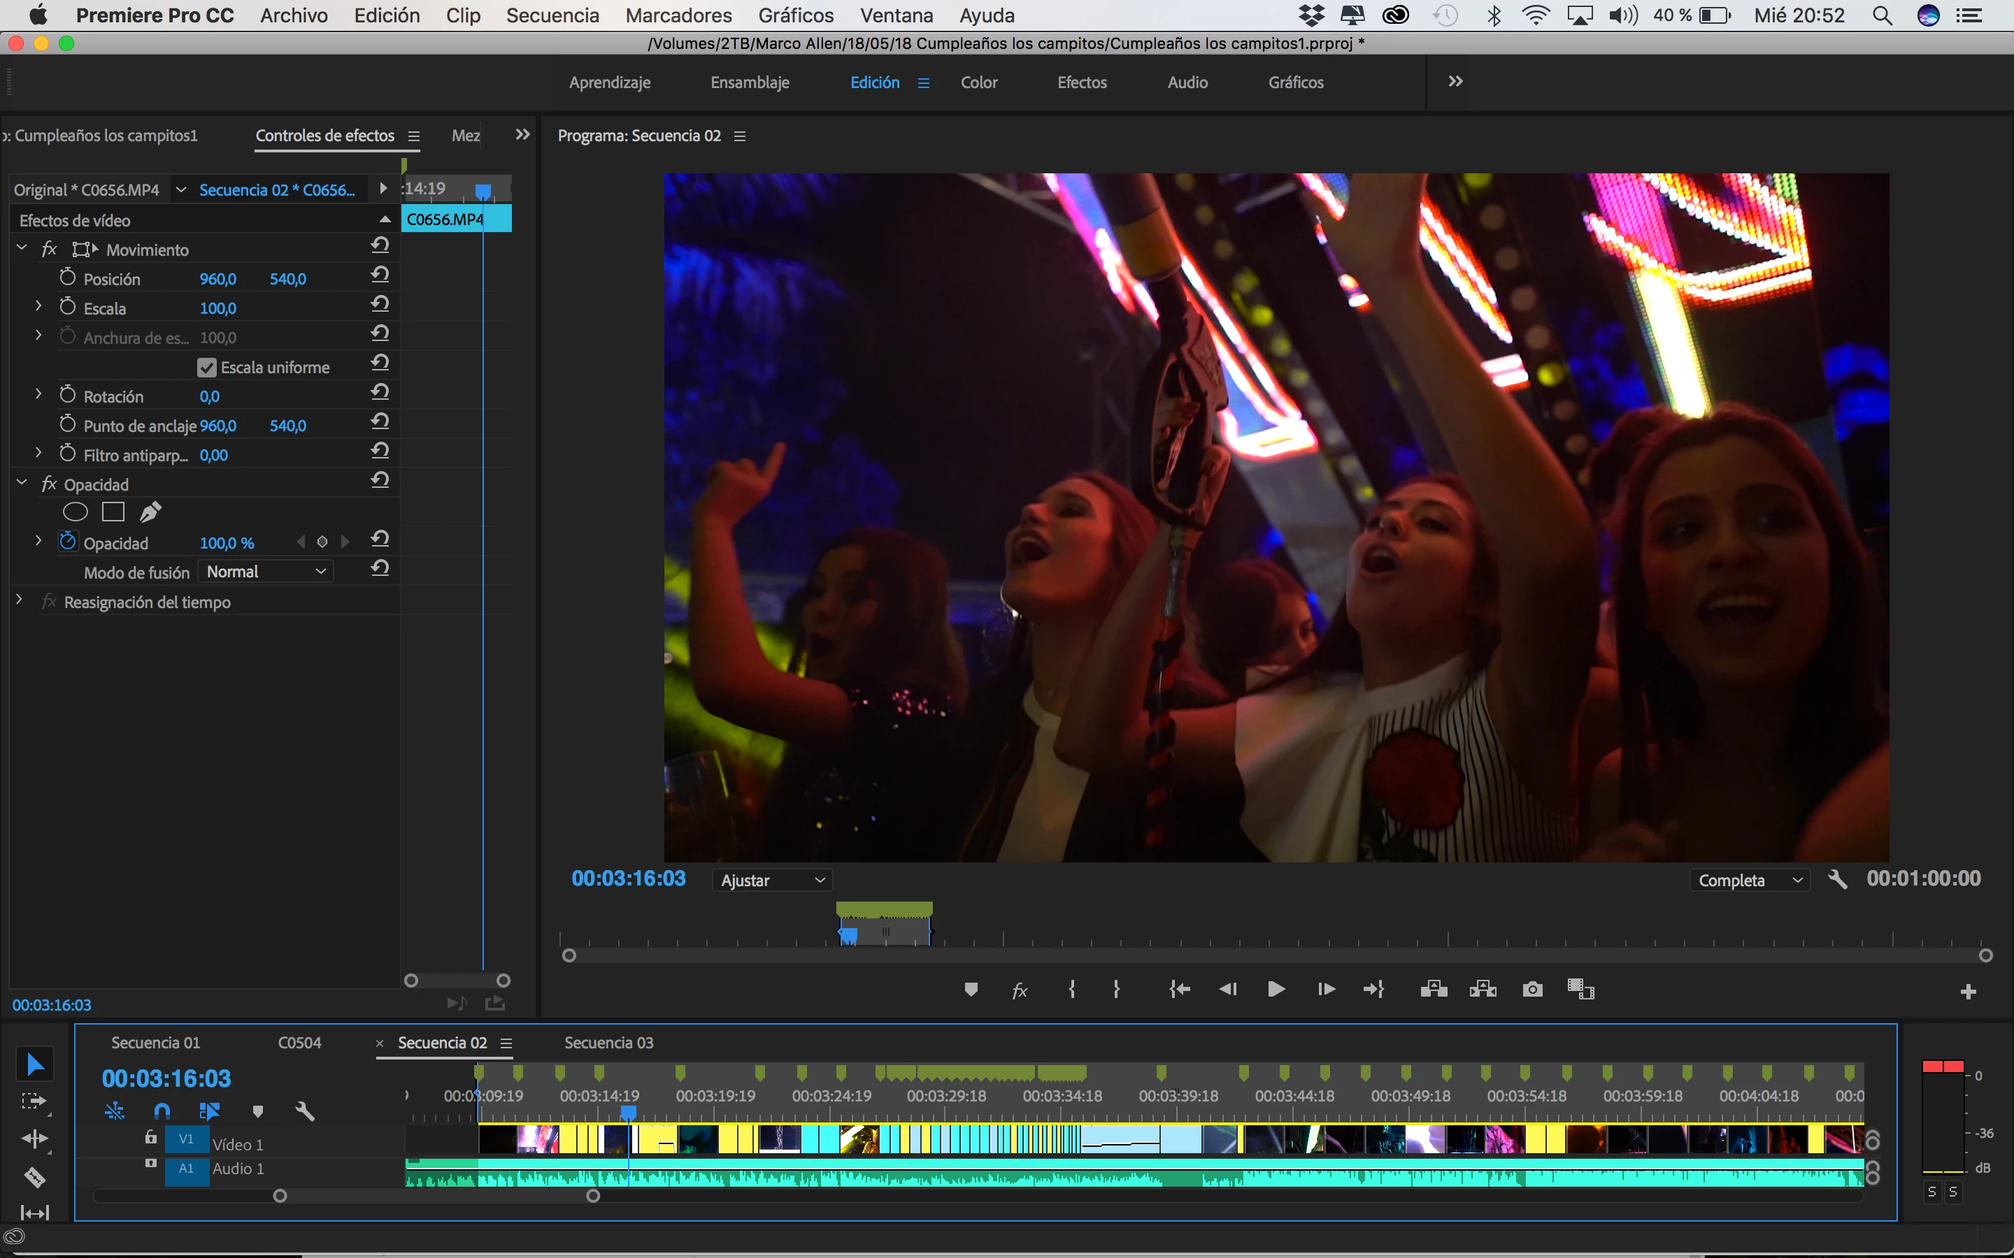Expand the Reasignación del tiempo effect

(19, 600)
